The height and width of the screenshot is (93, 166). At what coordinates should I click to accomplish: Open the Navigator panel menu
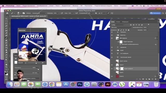[x=45, y=30]
